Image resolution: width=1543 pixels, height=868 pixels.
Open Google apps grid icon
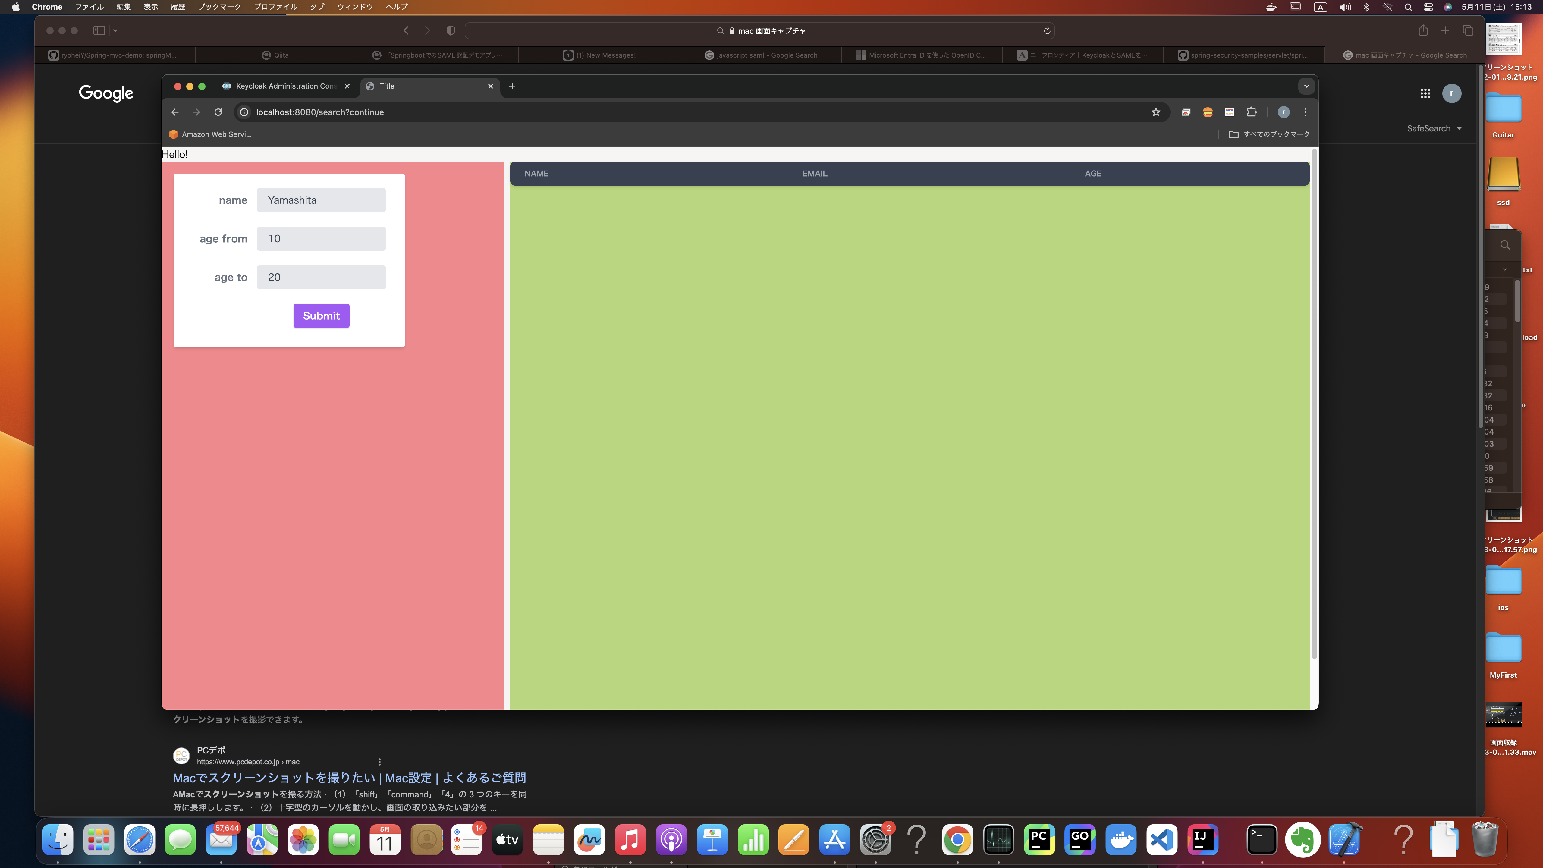pyautogui.click(x=1425, y=93)
